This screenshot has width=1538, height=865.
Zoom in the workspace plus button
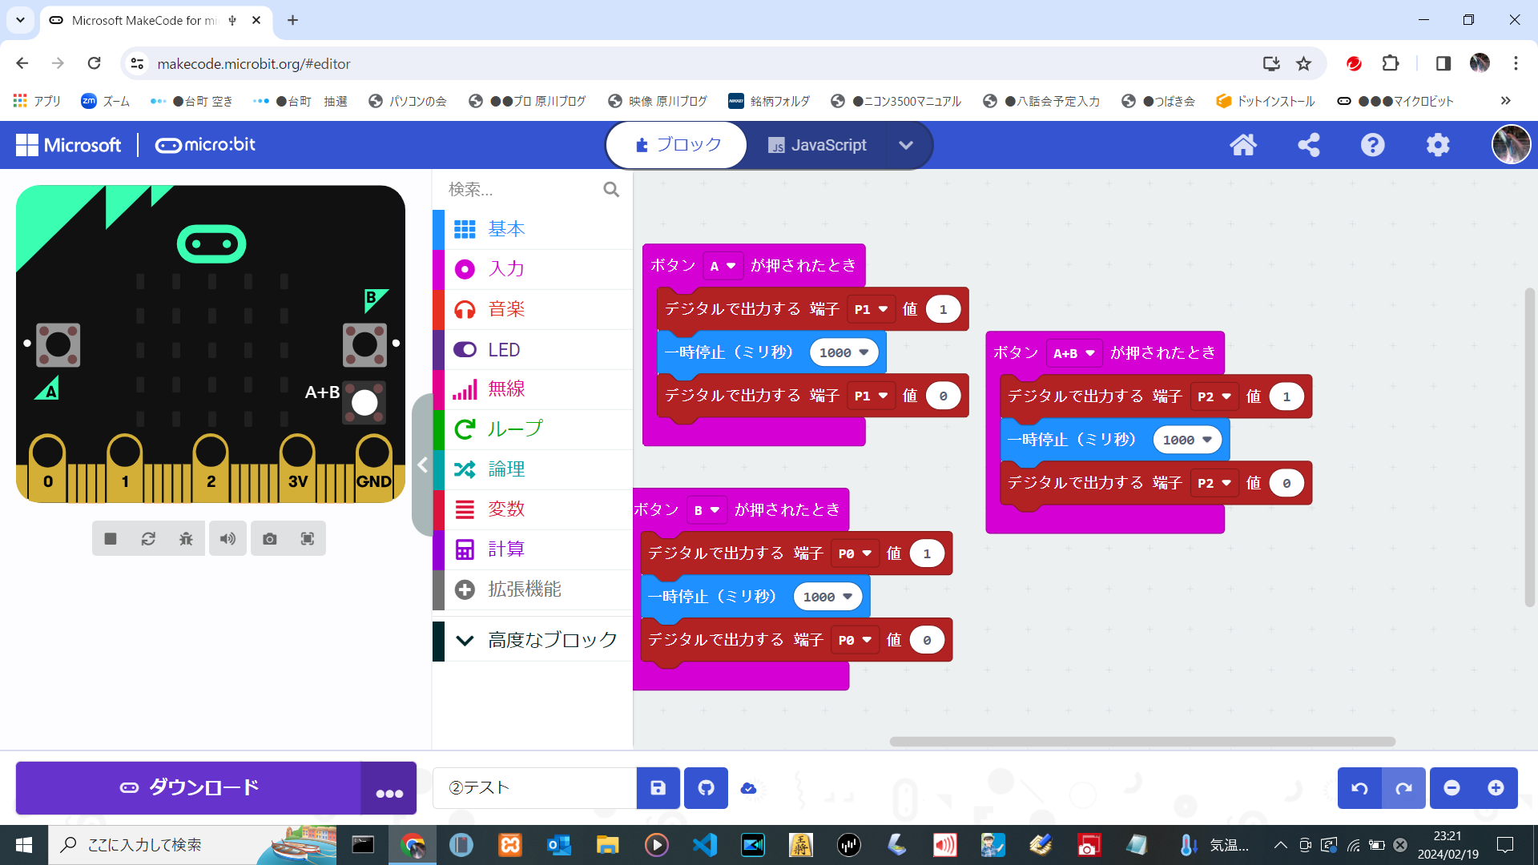click(x=1496, y=788)
